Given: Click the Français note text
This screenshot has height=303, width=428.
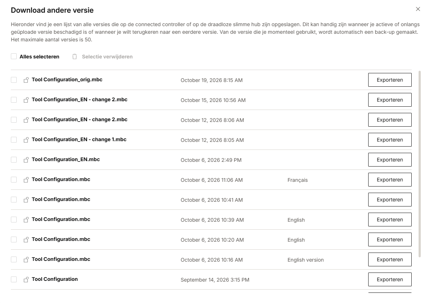Looking at the screenshot, I should tap(298, 180).
